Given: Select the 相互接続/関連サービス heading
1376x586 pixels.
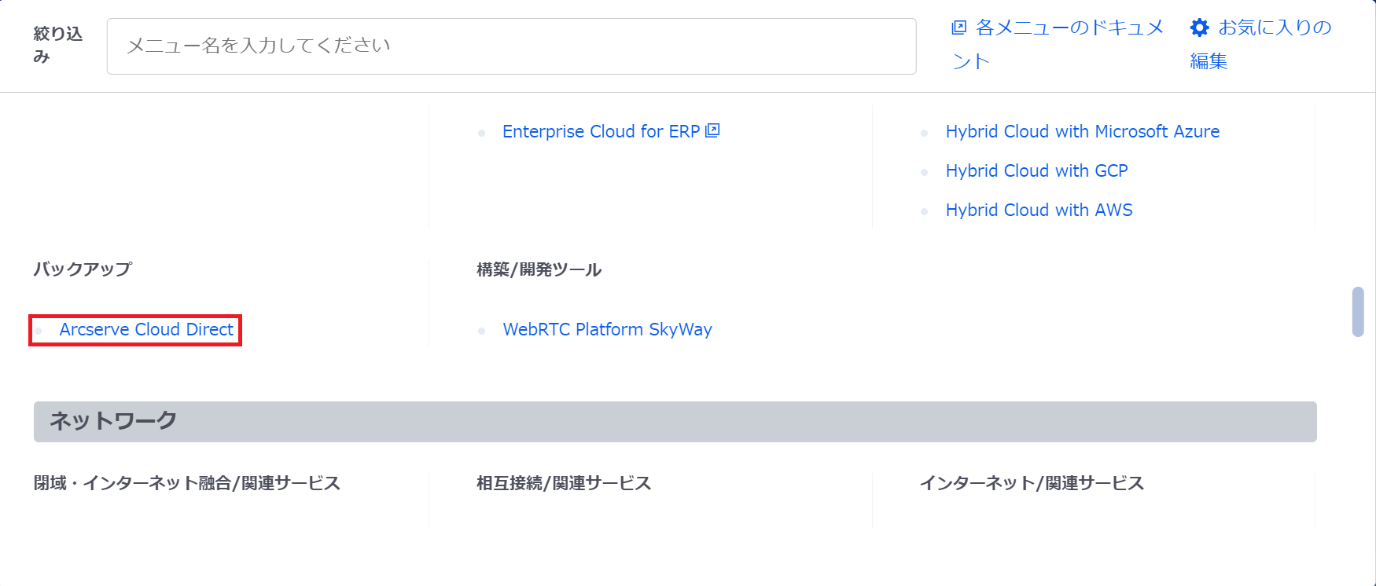Looking at the screenshot, I should [x=564, y=483].
